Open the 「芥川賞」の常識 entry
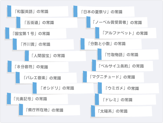The width and height of the screenshot is (163, 123). coord(43,44)
